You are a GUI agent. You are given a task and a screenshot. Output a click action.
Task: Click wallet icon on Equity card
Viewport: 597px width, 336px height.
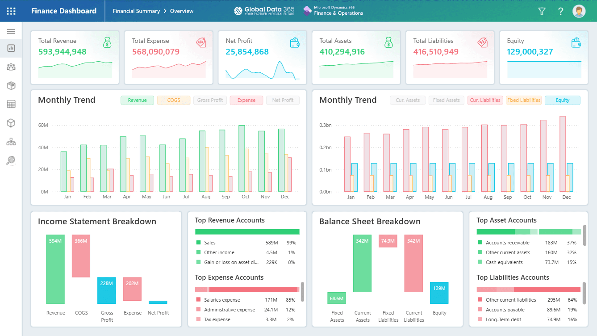click(x=576, y=43)
